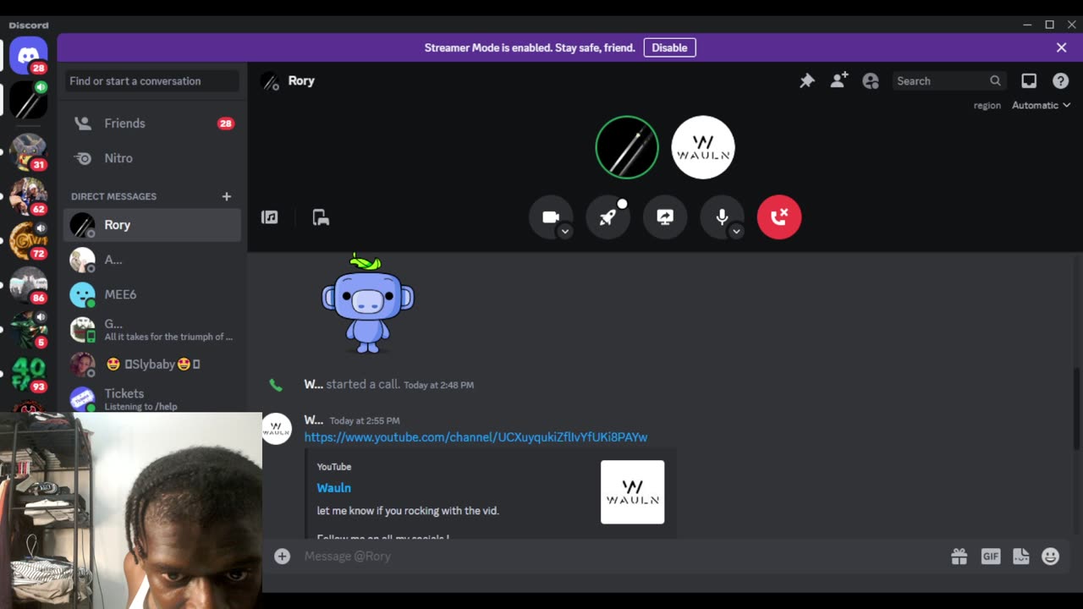Viewport: 1083px width, 609px height.
Task: Open microphone options dropdown arrow
Action: [736, 232]
